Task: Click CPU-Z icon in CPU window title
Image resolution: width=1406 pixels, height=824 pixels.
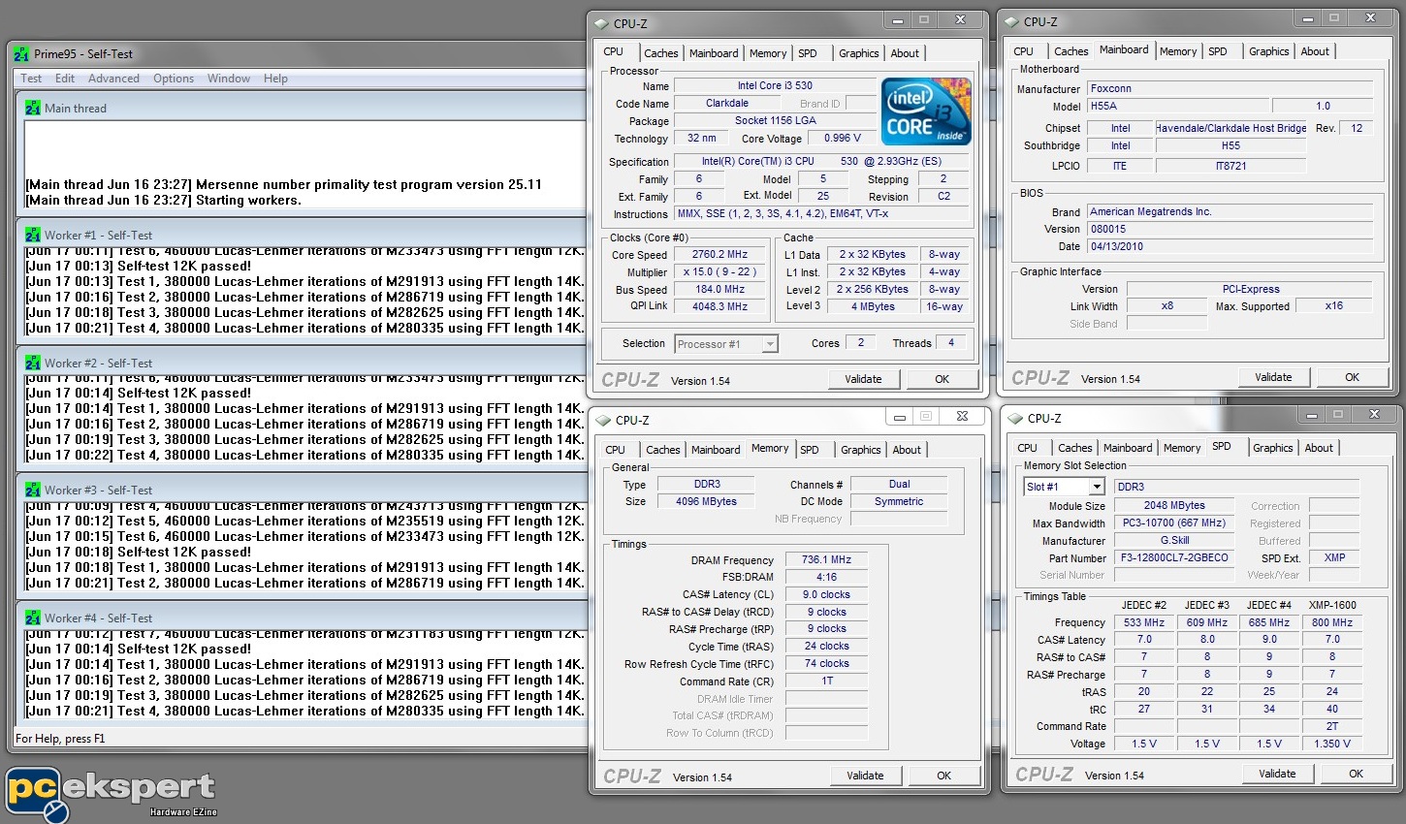Action: (601, 23)
